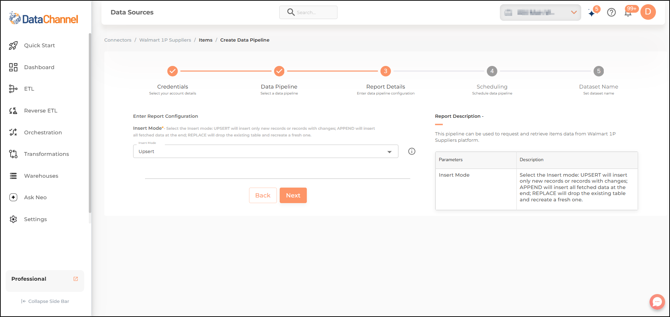The image size is (670, 317).
Task: Go to completed Data Pipeline step checkmark
Action: point(279,71)
